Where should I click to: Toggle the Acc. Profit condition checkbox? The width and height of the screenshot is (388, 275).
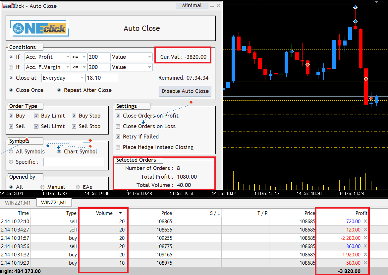coord(11,57)
